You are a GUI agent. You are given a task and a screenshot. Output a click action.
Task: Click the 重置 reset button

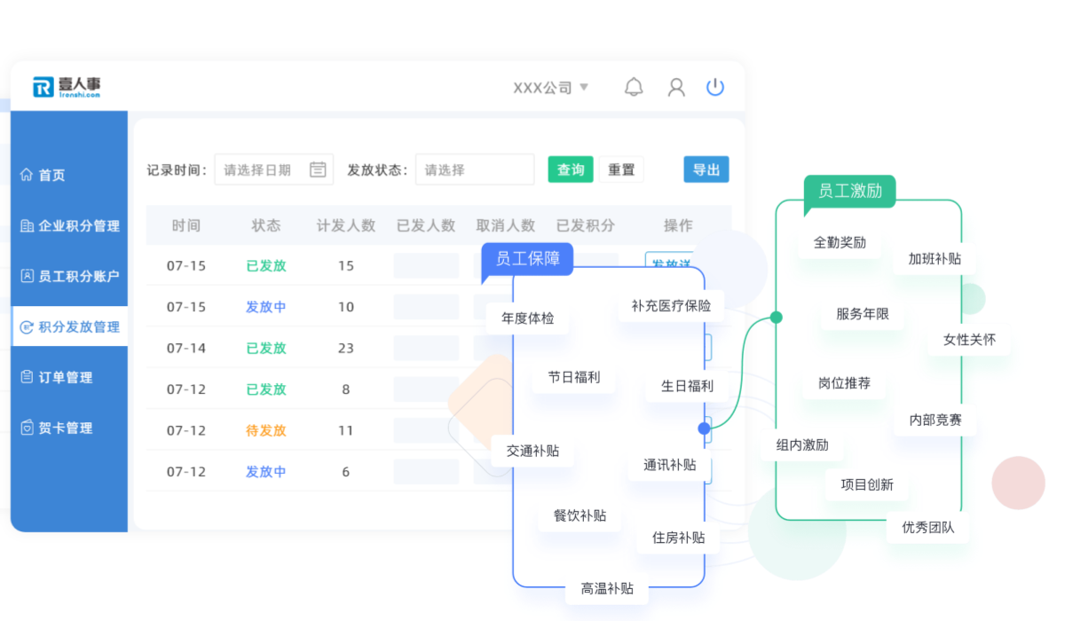click(621, 169)
